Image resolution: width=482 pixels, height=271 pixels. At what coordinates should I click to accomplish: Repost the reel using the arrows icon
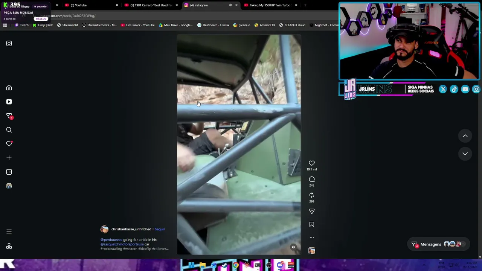[312, 195]
